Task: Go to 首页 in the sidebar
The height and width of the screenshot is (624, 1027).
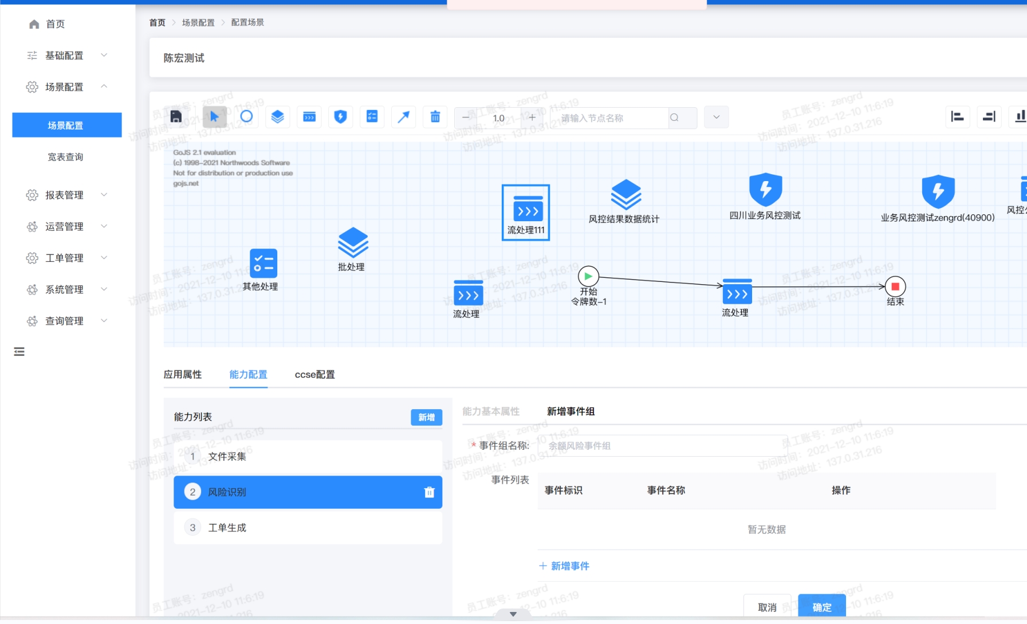Action: (55, 24)
